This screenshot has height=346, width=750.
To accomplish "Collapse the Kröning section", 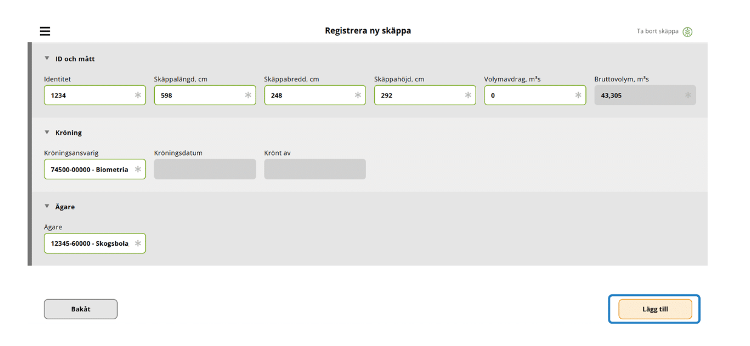I will click(47, 132).
